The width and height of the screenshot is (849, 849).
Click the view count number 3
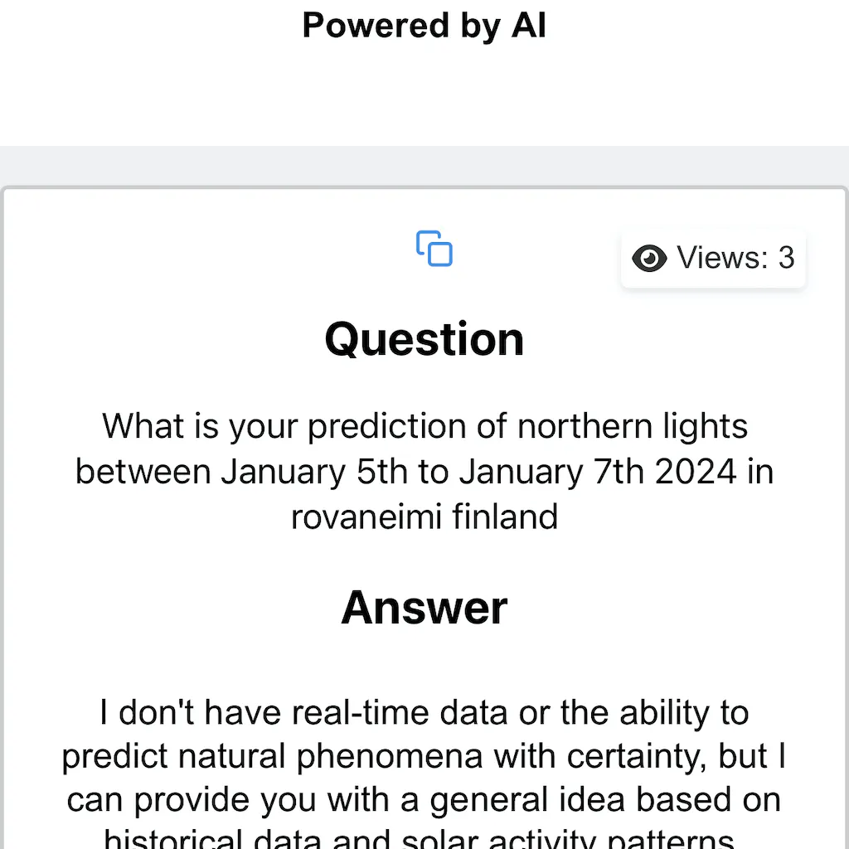787,258
